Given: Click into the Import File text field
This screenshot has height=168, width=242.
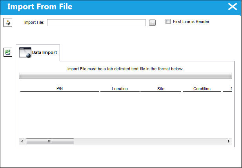Looking at the screenshot, I should click(x=96, y=23).
